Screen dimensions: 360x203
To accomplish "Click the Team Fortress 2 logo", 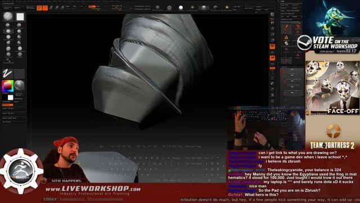I will (333, 136).
